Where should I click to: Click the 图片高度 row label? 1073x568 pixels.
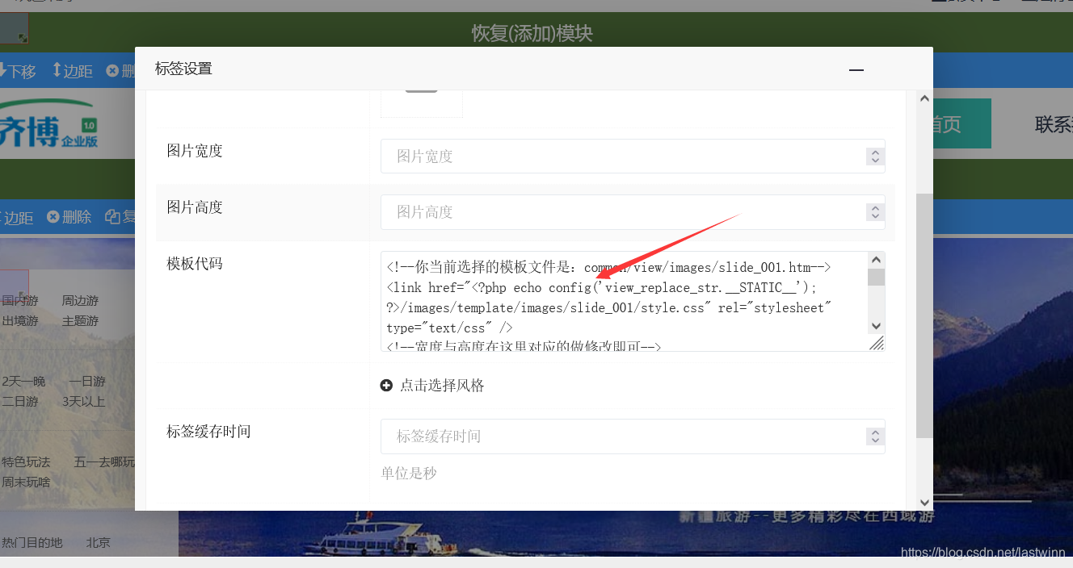(x=195, y=207)
